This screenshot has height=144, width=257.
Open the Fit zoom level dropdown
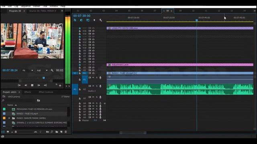coord(28,70)
